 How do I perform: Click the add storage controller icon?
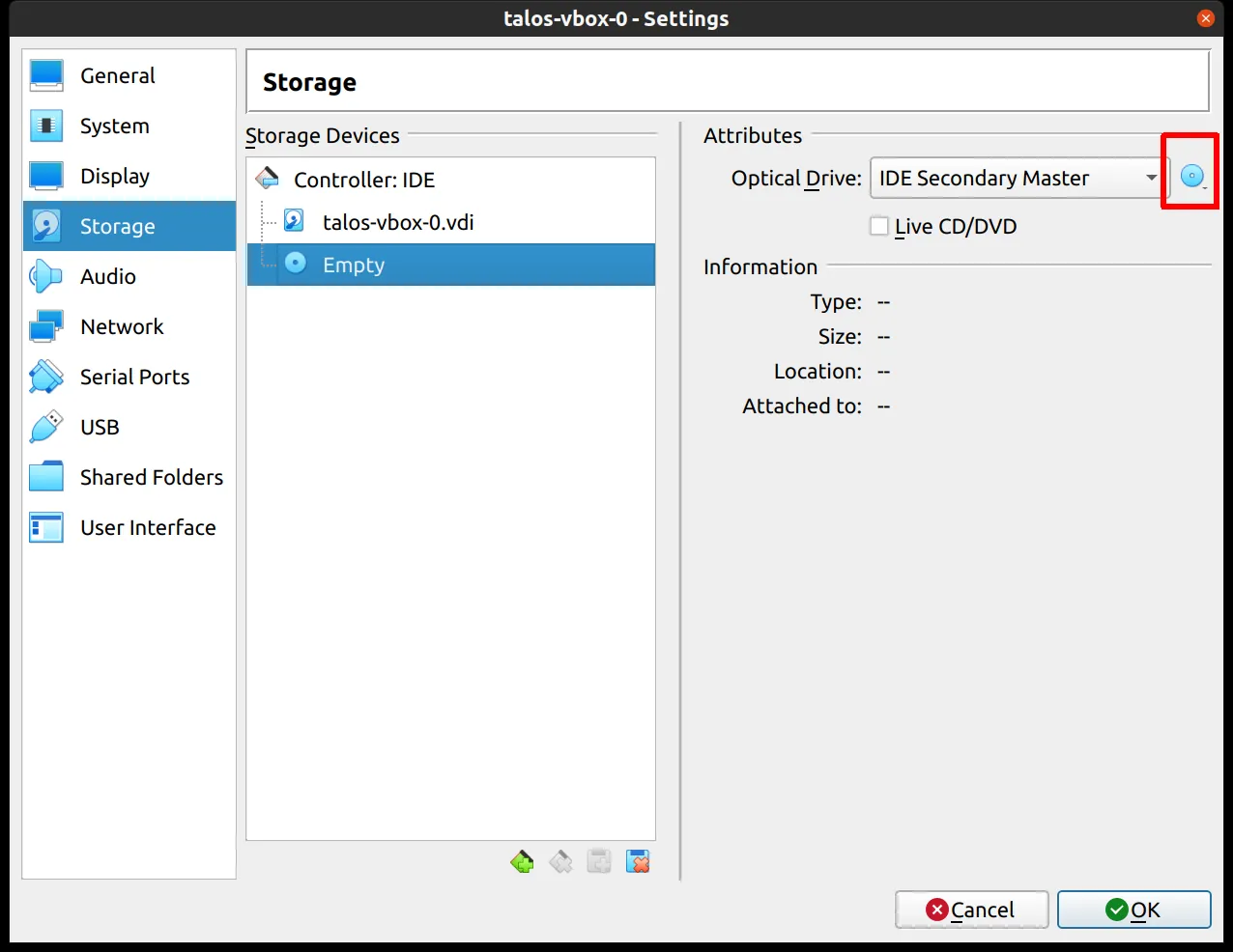522,861
